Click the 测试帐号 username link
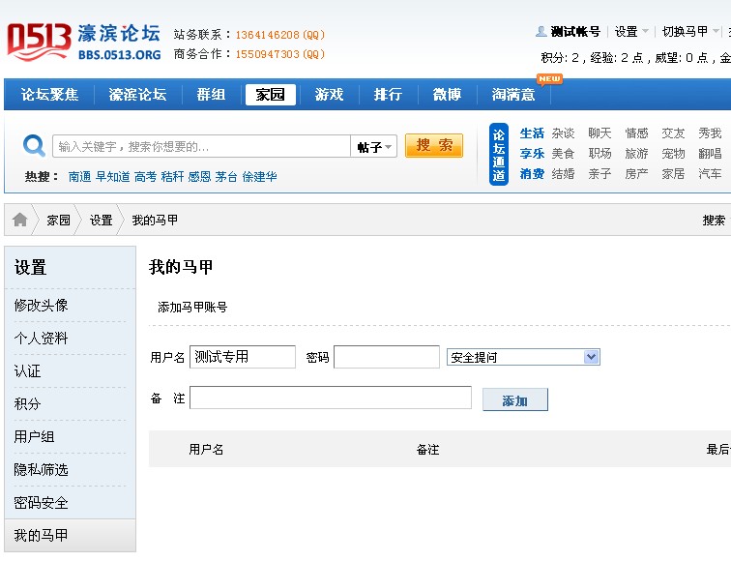 [575, 32]
